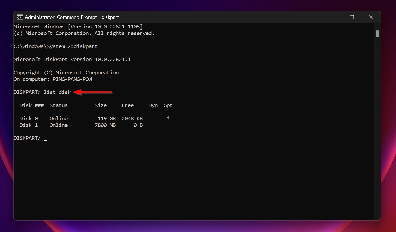The width and height of the screenshot is (396, 232).
Task: Click 'Microsoft DiskPart version 10.0.22621.1' text
Action: pyautogui.click(x=72, y=60)
